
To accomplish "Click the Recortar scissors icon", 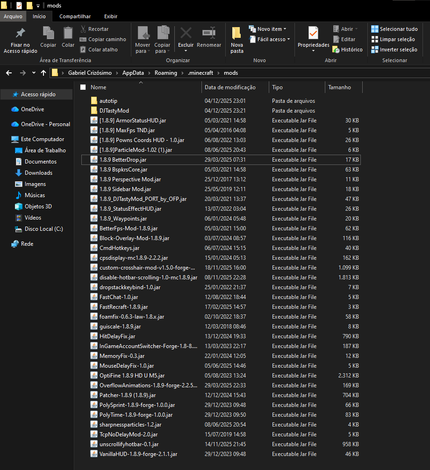I will click(83, 29).
